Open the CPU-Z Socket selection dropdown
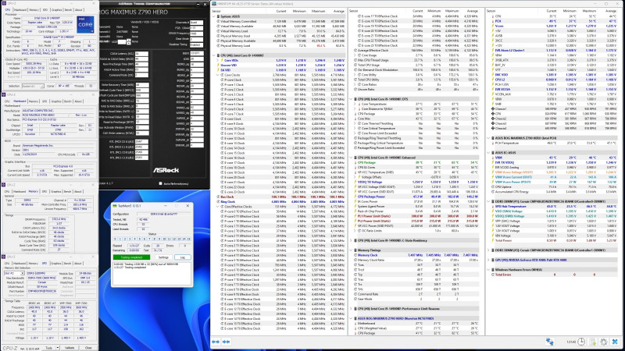625x351 pixels. (x=33, y=86)
